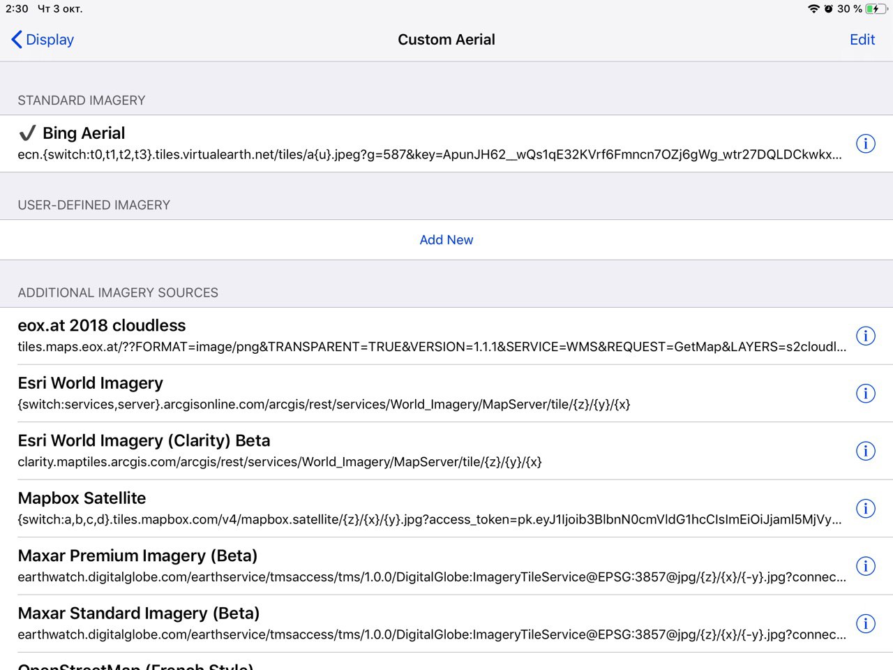
Task: Add New user-defined imagery
Action: (446, 239)
